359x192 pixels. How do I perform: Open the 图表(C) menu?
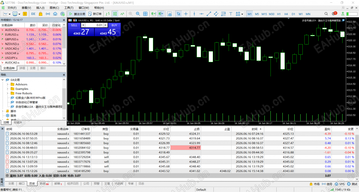point(54,8)
